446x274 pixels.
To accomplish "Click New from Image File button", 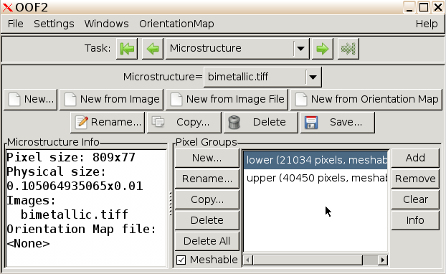I will 227,99.
